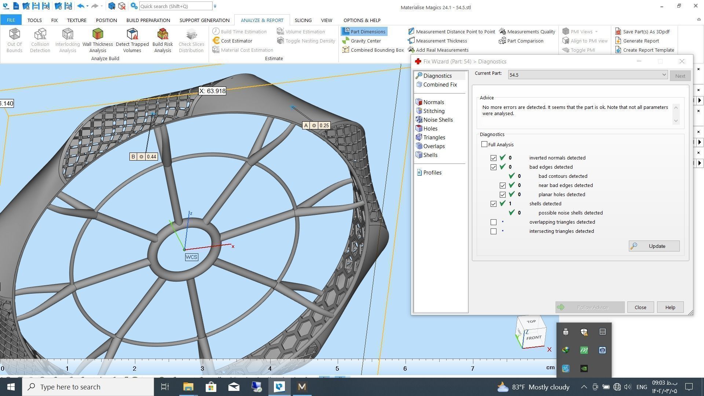Expand the Current Part dropdown

664,75
